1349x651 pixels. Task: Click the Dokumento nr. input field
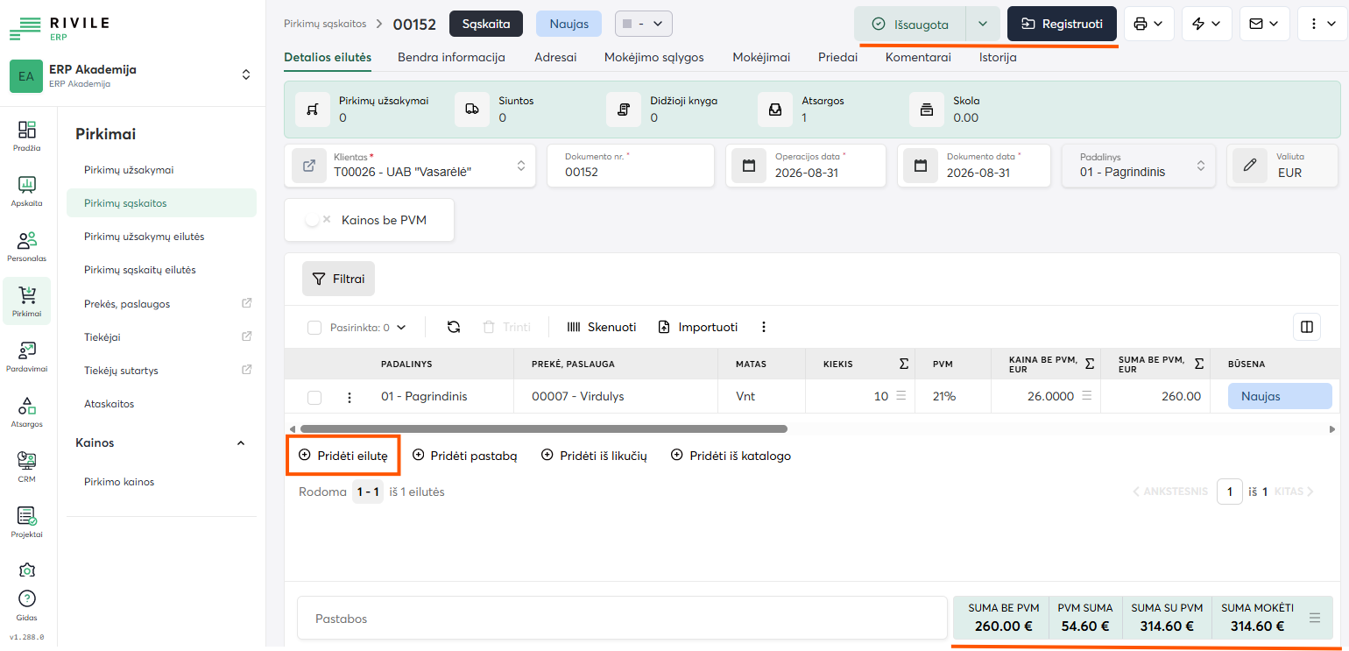coord(631,166)
